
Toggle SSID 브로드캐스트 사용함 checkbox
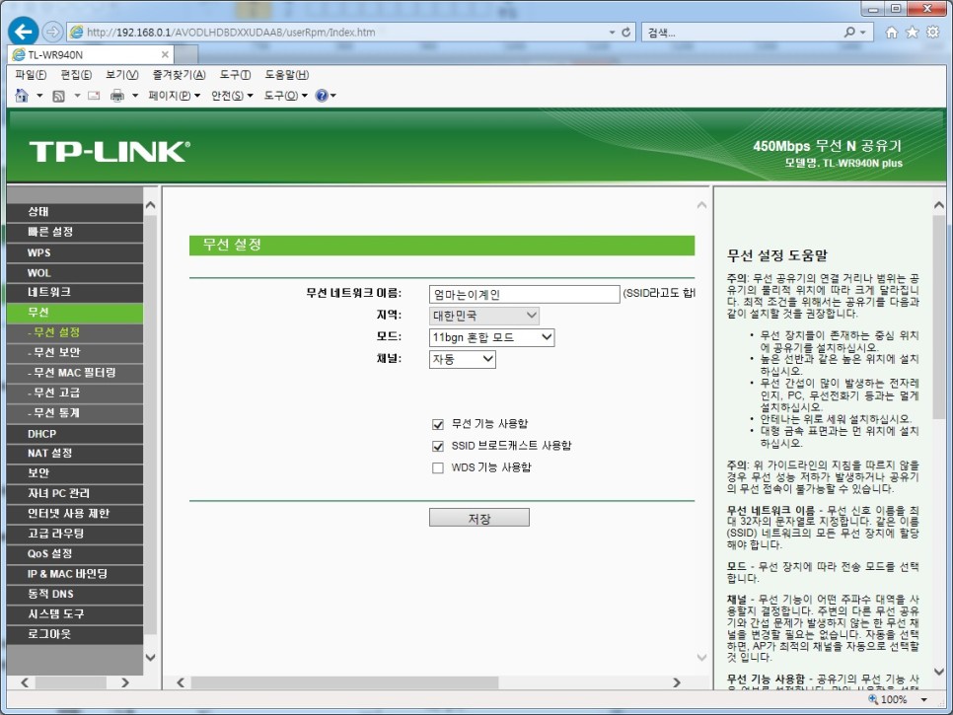(438, 446)
